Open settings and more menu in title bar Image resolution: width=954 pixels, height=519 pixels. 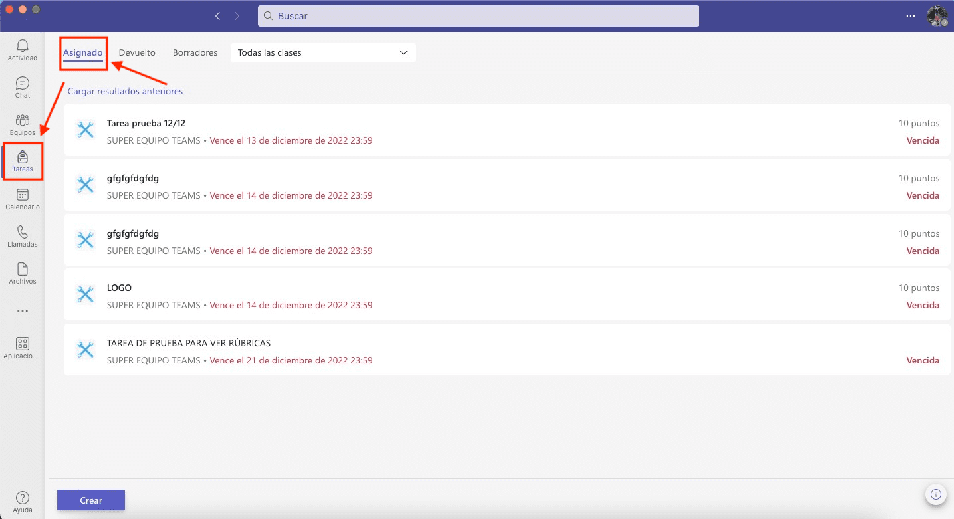pyautogui.click(x=911, y=16)
